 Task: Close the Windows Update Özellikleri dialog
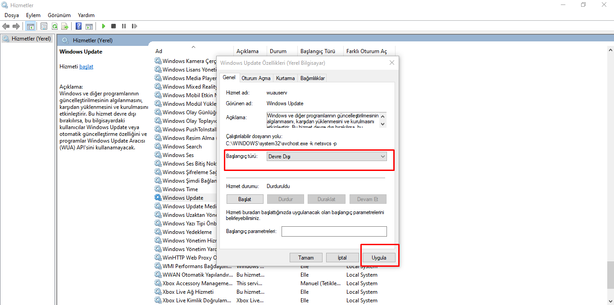point(391,63)
